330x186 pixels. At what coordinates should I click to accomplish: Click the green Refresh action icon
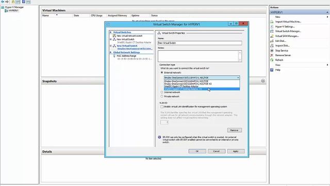[x=272, y=60]
